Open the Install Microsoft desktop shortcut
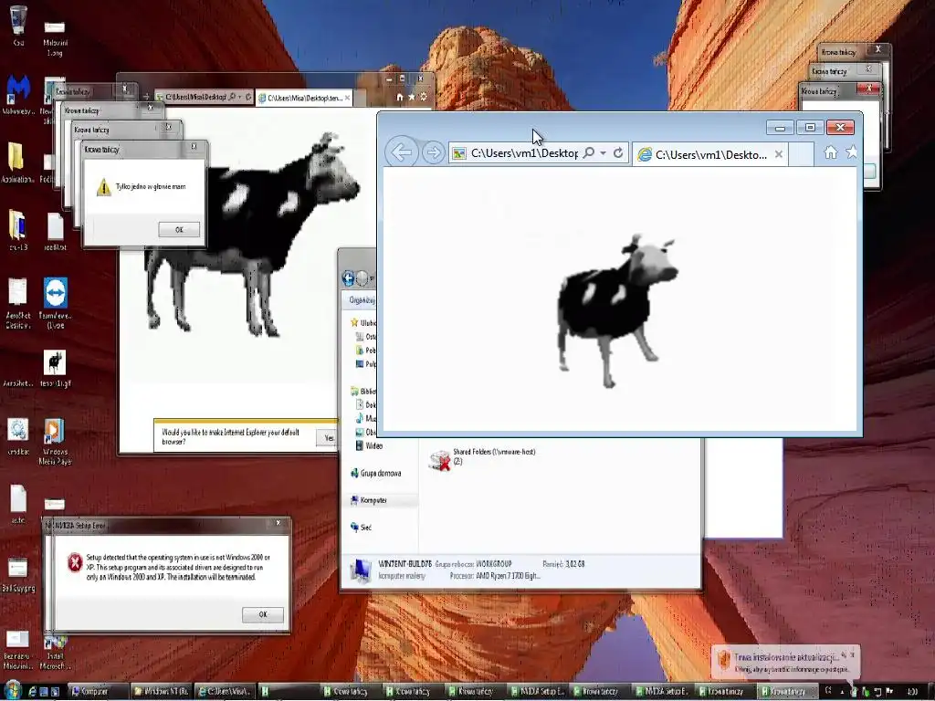The image size is (935, 701). (55, 652)
